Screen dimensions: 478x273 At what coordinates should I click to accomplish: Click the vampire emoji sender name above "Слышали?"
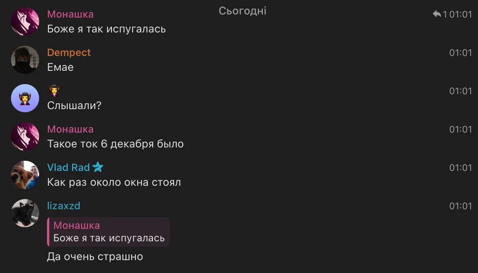54,91
